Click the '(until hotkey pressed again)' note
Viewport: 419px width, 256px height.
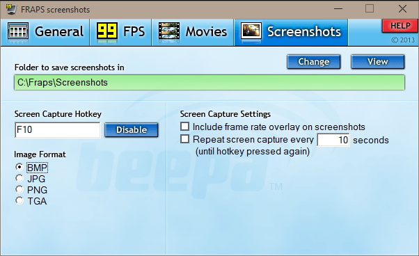pos(253,152)
